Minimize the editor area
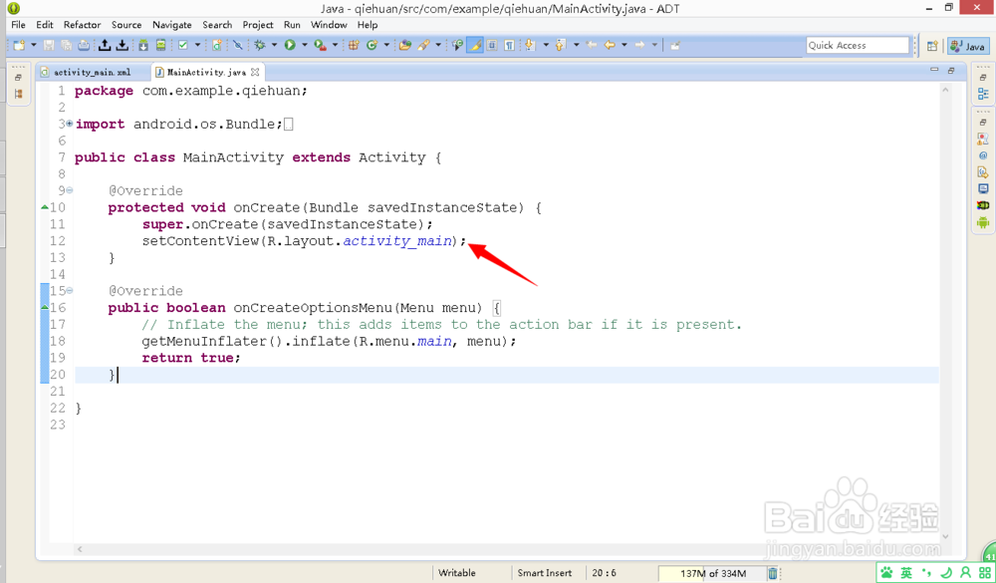 [934, 70]
